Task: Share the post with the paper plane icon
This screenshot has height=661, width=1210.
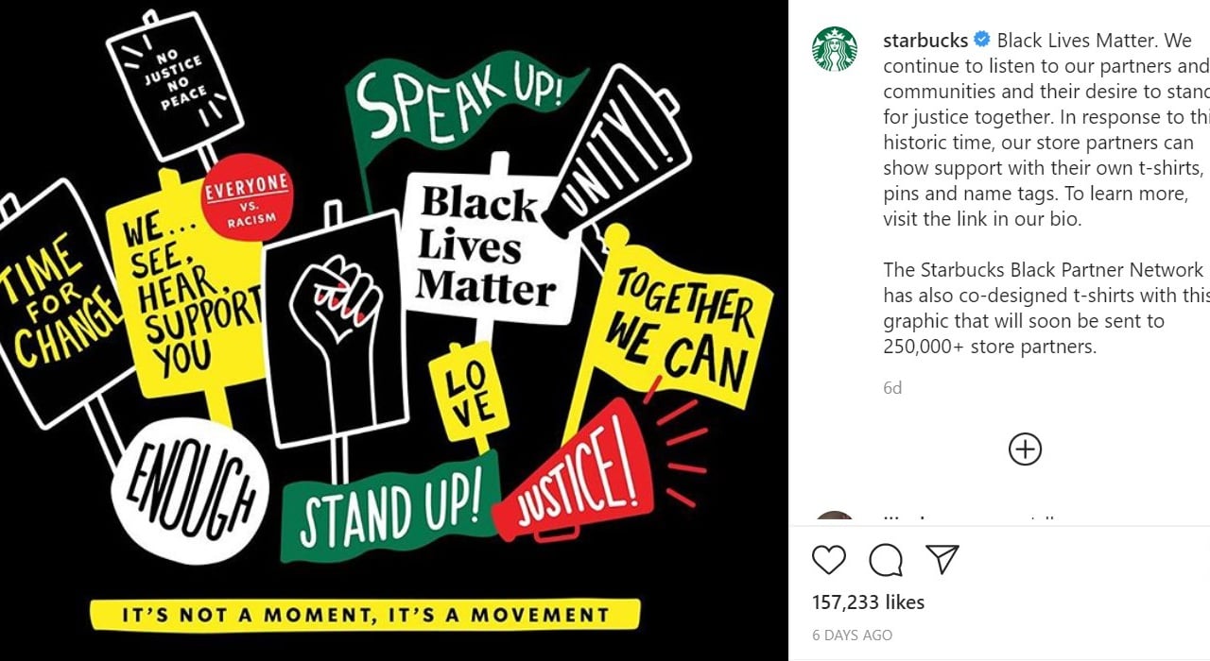Action: click(x=942, y=559)
